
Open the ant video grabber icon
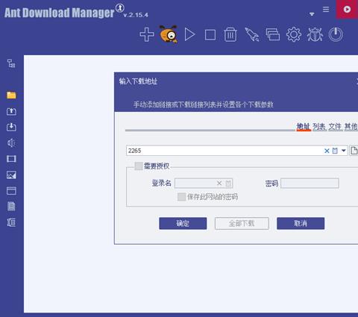click(x=169, y=34)
